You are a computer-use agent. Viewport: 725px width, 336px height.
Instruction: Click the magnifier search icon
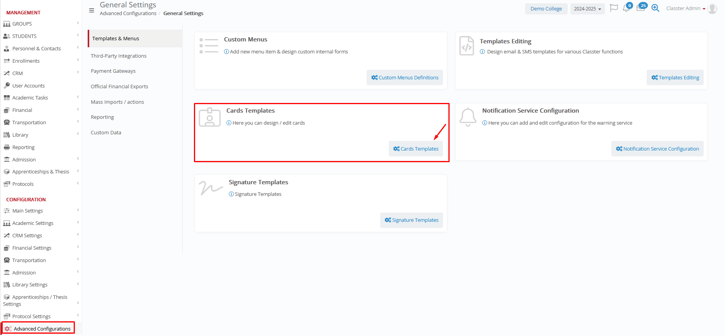click(655, 8)
